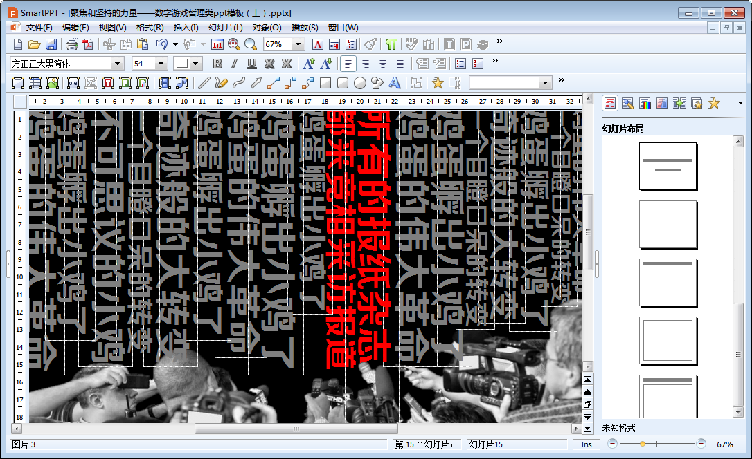The height and width of the screenshot is (459, 752).
Task: Toggle Underline formatting
Action: pyautogui.click(x=252, y=64)
